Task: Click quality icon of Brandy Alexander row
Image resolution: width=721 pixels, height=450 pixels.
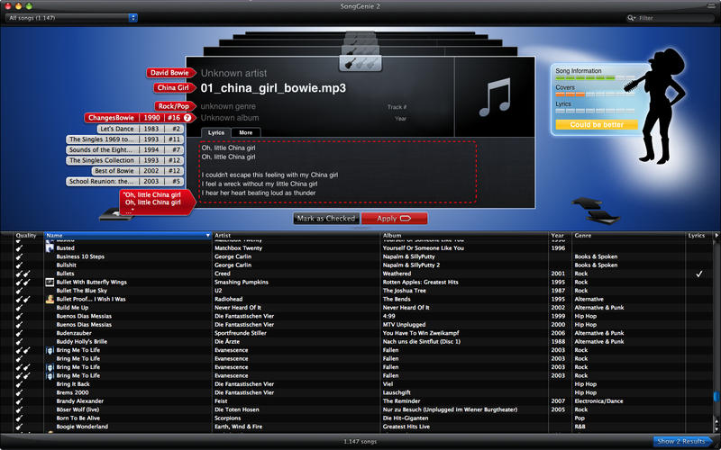Action: point(19,400)
